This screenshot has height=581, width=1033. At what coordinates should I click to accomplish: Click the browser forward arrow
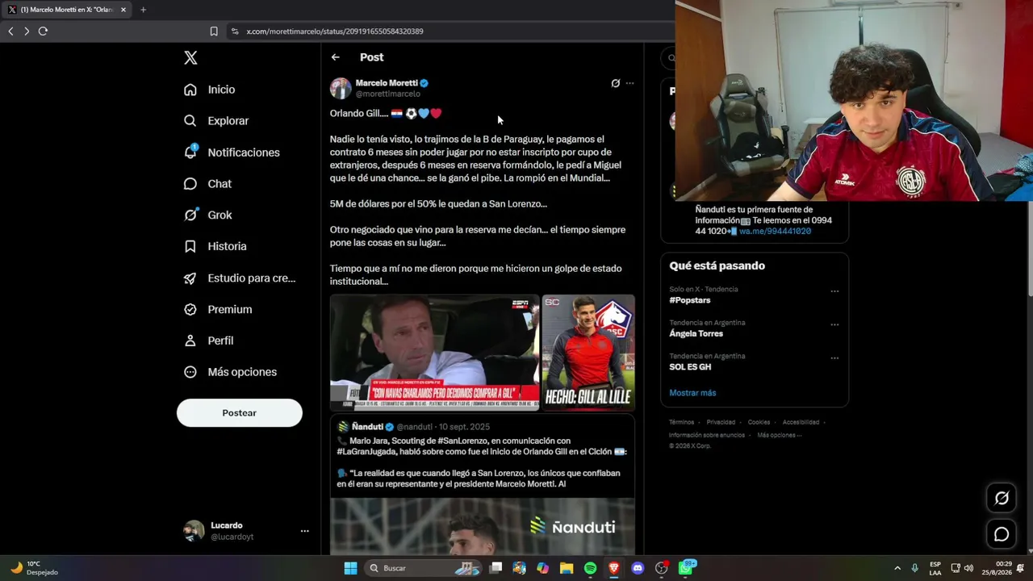pos(27,31)
